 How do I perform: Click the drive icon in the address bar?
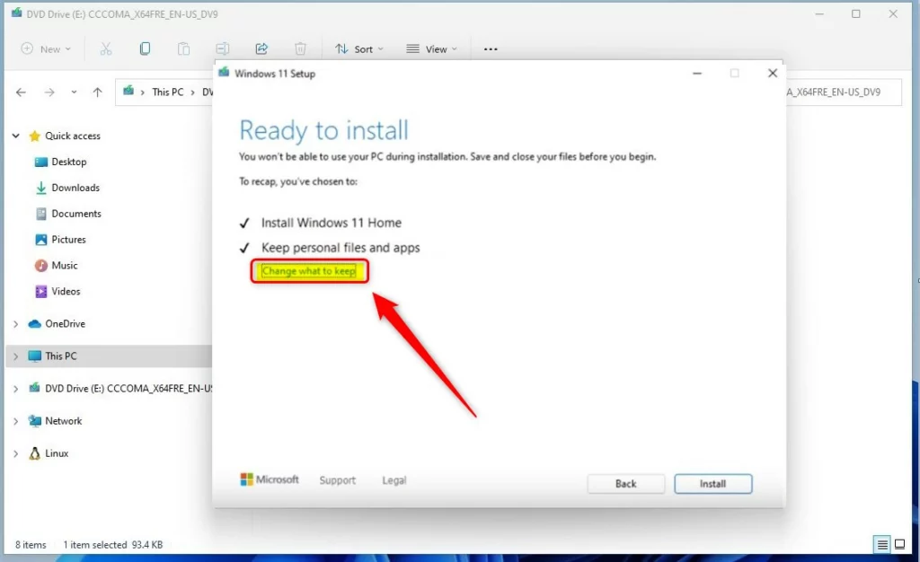point(128,91)
